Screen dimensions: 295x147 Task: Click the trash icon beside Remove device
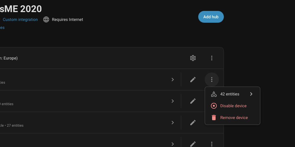214,118
